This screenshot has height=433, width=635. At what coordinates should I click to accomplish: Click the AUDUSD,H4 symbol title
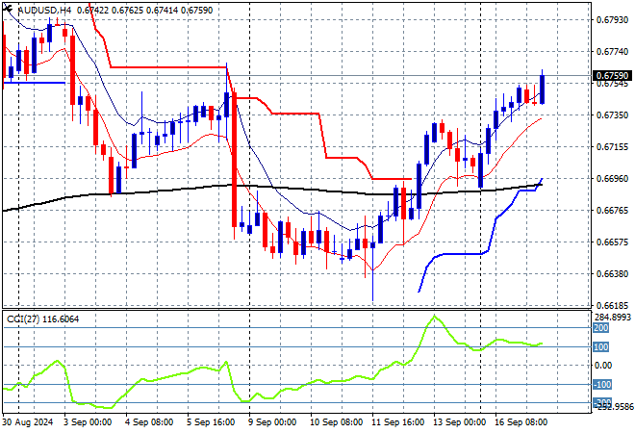click(x=45, y=11)
